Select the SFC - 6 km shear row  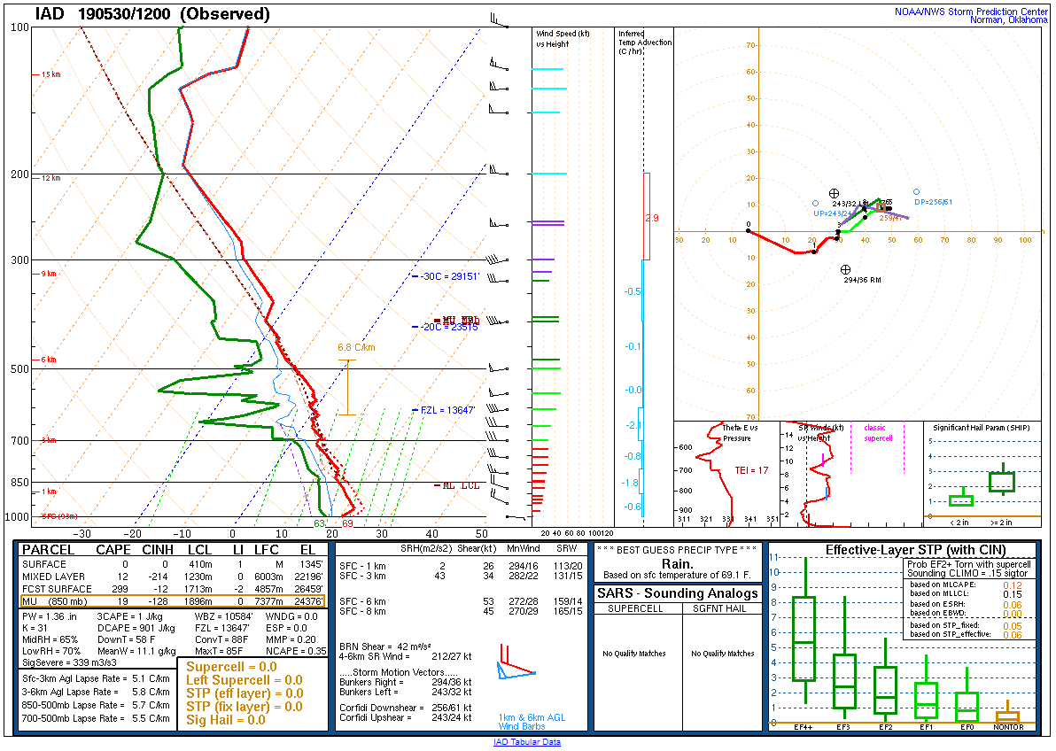461,601
